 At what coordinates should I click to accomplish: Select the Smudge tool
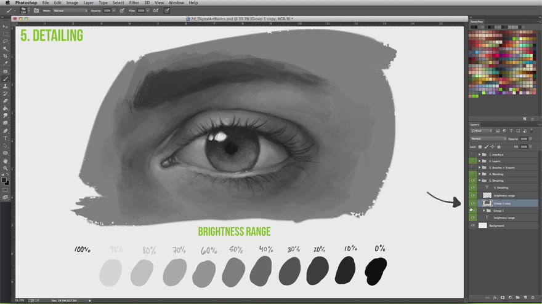click(5, 115)
